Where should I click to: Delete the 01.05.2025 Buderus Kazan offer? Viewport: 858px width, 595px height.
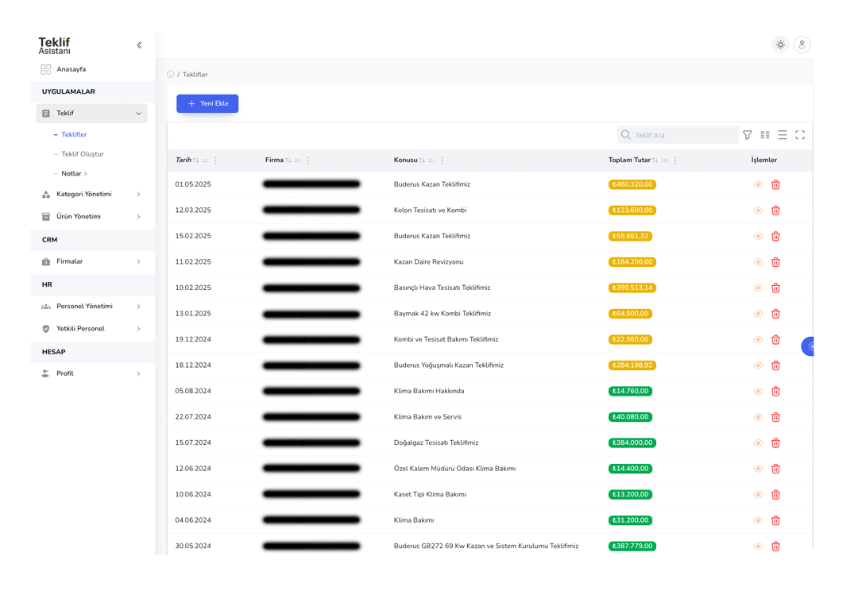point(775,185)
